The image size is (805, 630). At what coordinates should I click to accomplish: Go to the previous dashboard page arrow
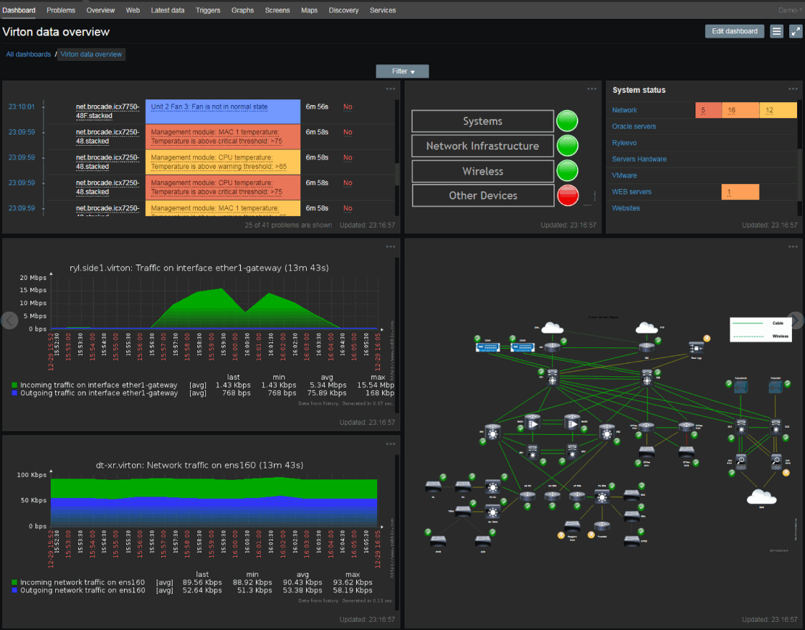click(9, 320)
